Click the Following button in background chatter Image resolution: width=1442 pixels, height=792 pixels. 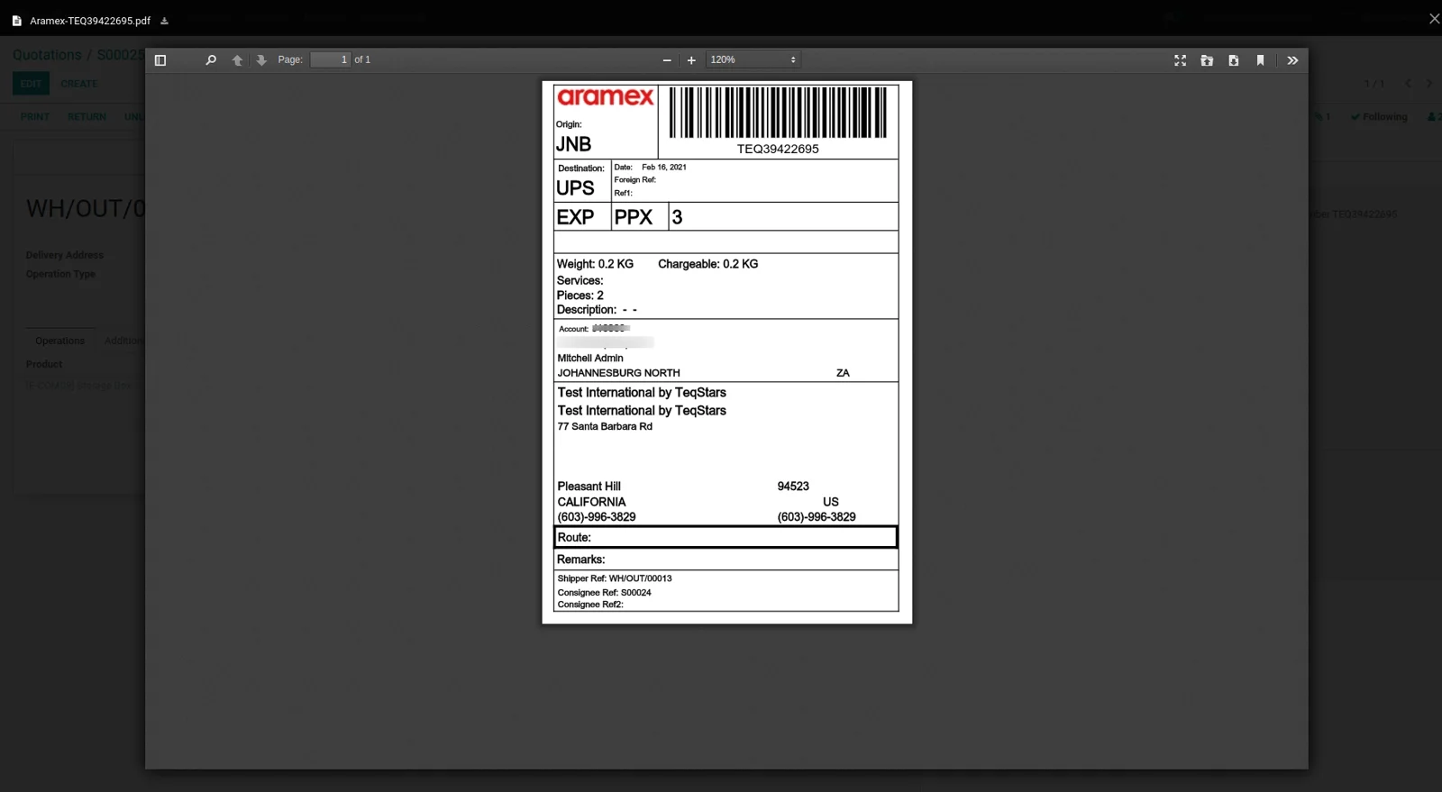point(1379,117)
